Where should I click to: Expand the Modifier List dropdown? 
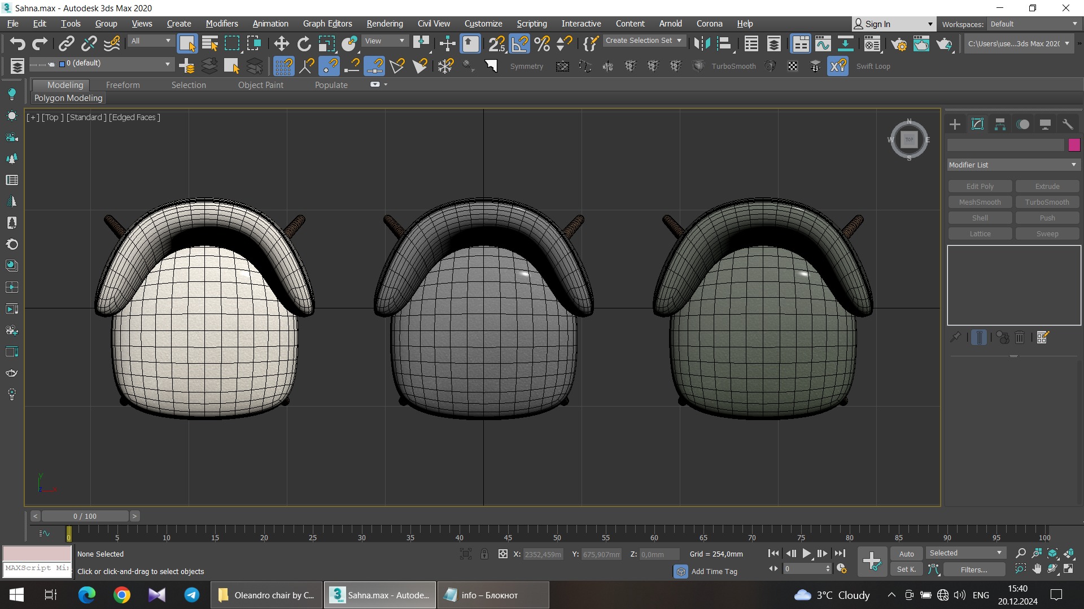coord(1013,165)
